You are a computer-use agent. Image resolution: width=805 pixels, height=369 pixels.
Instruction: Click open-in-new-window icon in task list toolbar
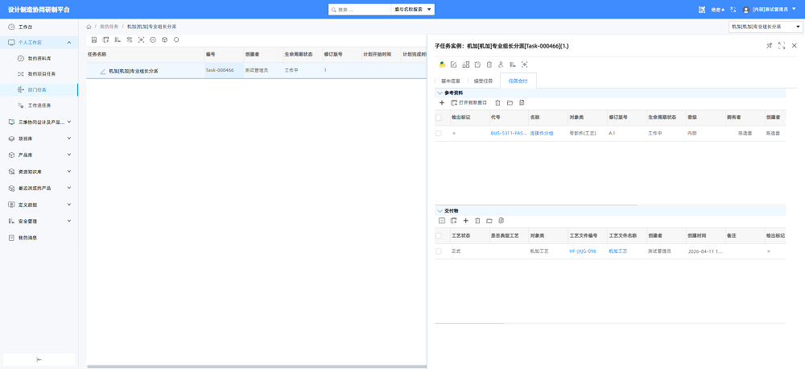105,39
